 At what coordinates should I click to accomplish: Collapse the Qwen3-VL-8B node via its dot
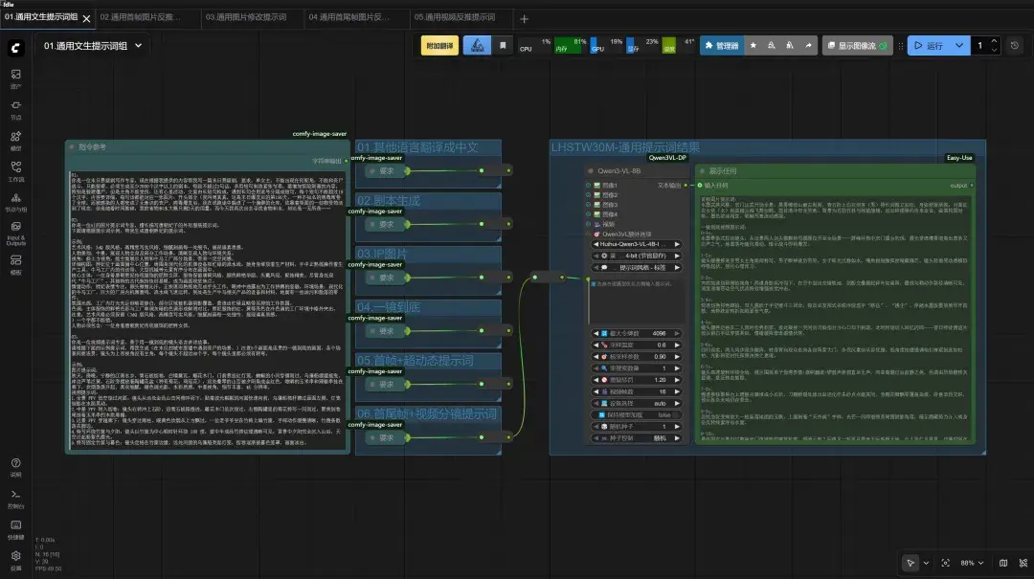coord(591,170)
